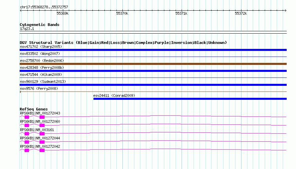The height and width of the screenshot is (169, 296).
Task: Click the 55372k ruler position
Action: coord(241,13)
